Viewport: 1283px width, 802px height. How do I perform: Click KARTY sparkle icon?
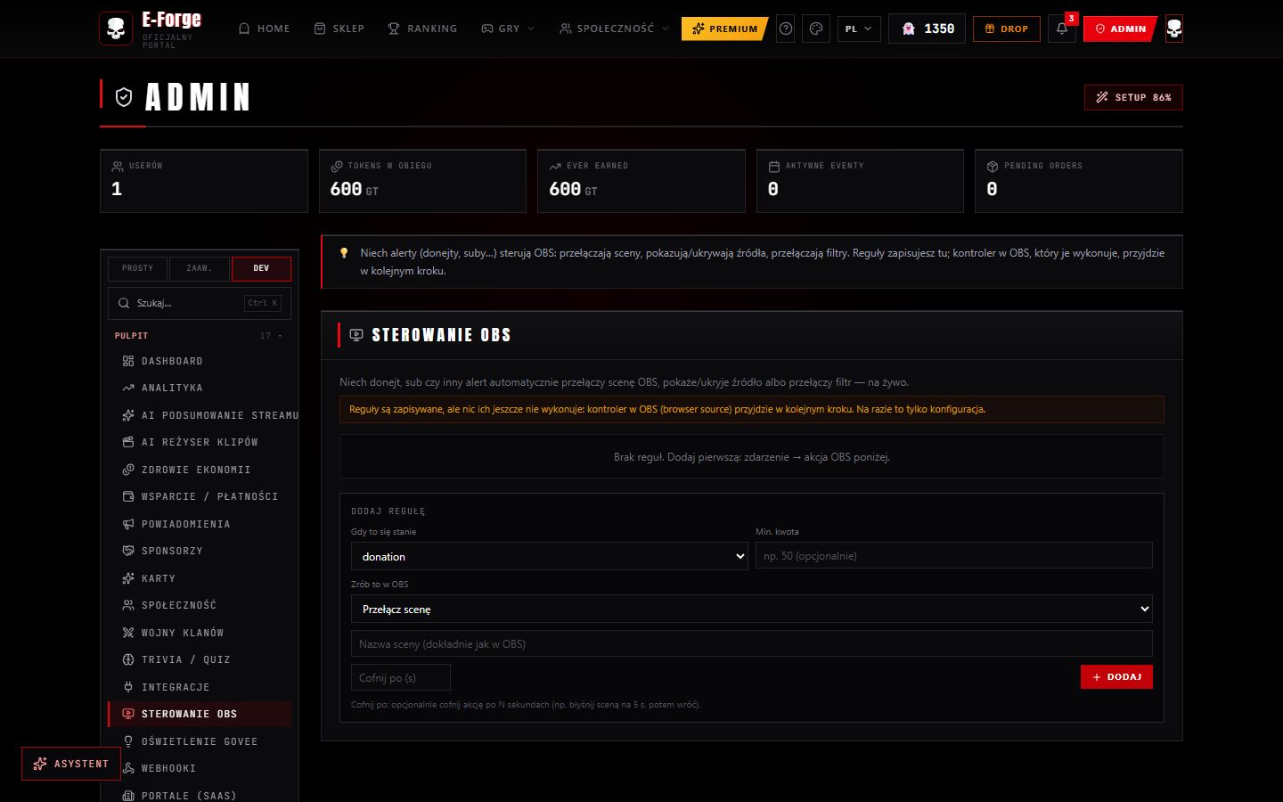(x=128, y=578)
